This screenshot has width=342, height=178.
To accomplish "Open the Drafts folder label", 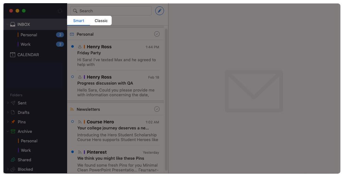I will coord(23,112).
